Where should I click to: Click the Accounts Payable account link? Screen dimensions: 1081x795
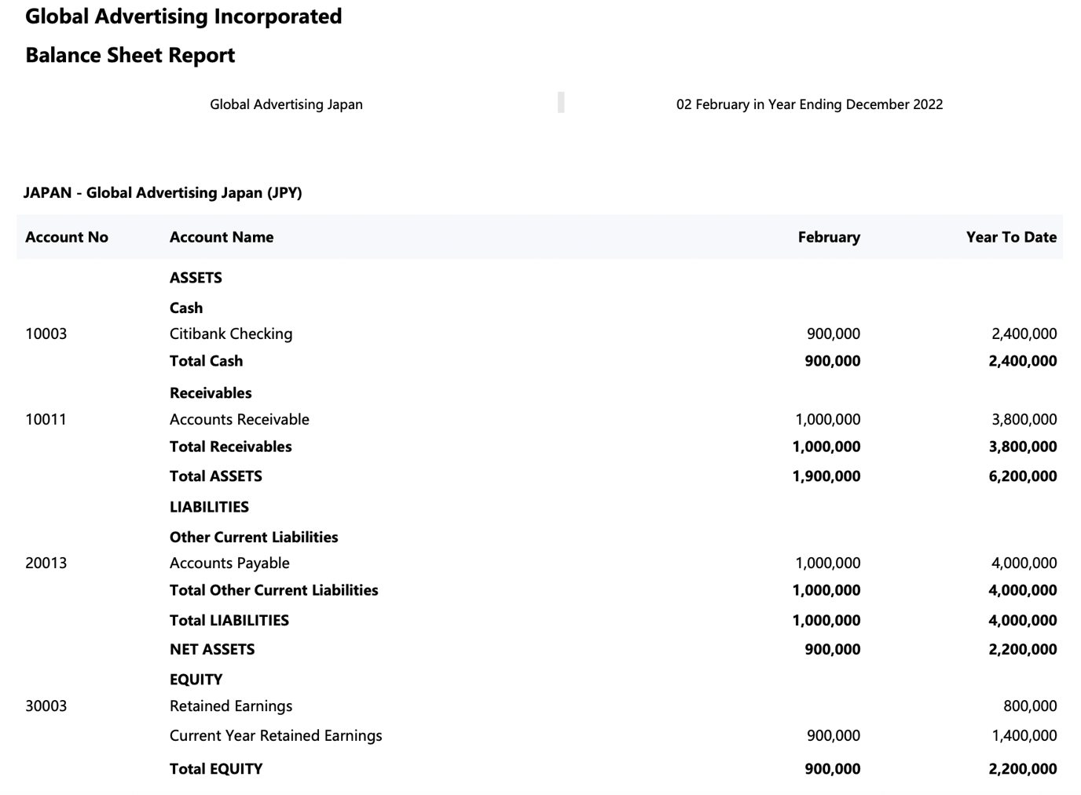point(229,563)
